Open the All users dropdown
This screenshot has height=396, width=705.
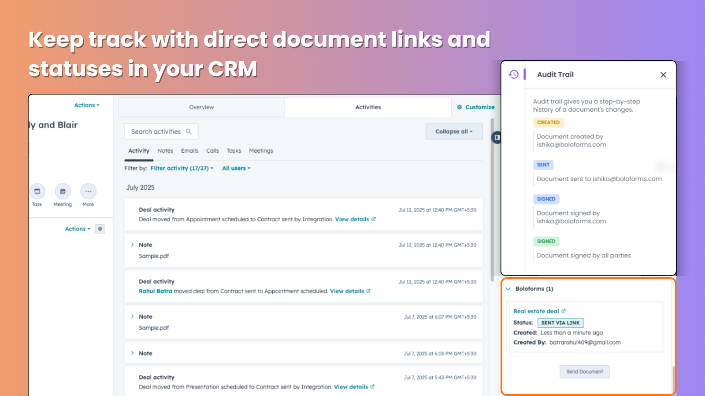click(236, 168)
